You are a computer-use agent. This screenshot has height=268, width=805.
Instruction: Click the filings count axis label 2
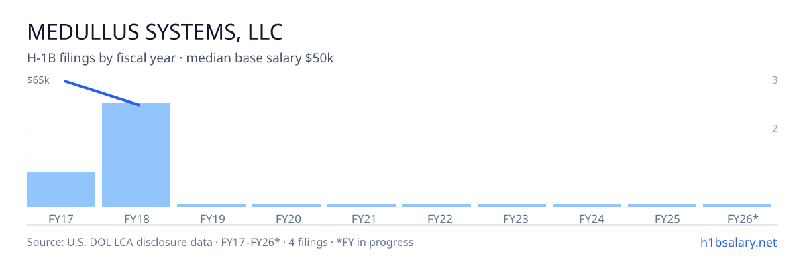775,128
